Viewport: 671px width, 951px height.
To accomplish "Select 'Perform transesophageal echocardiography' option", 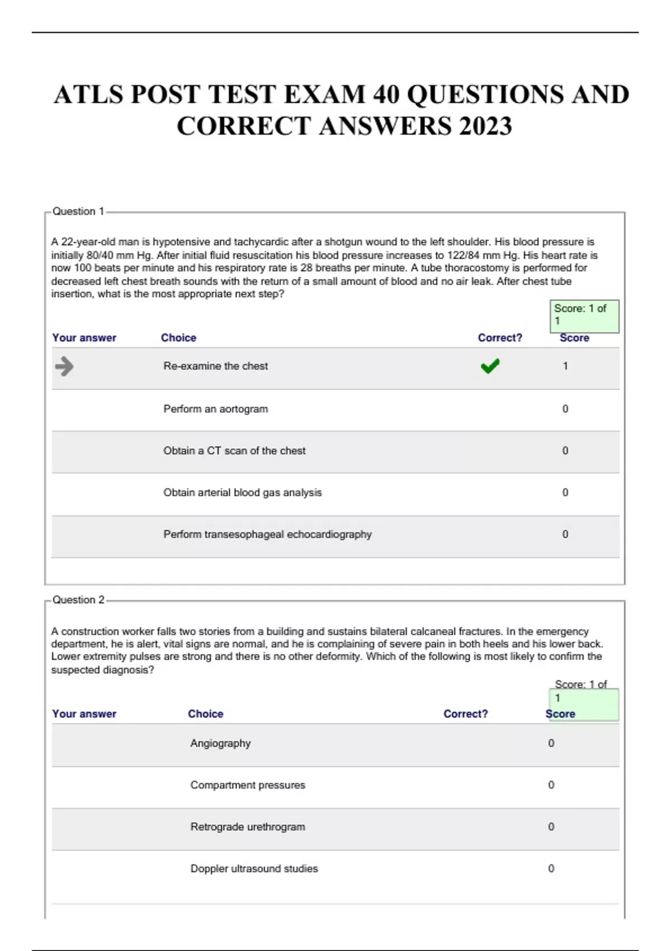I will (267, 534).
